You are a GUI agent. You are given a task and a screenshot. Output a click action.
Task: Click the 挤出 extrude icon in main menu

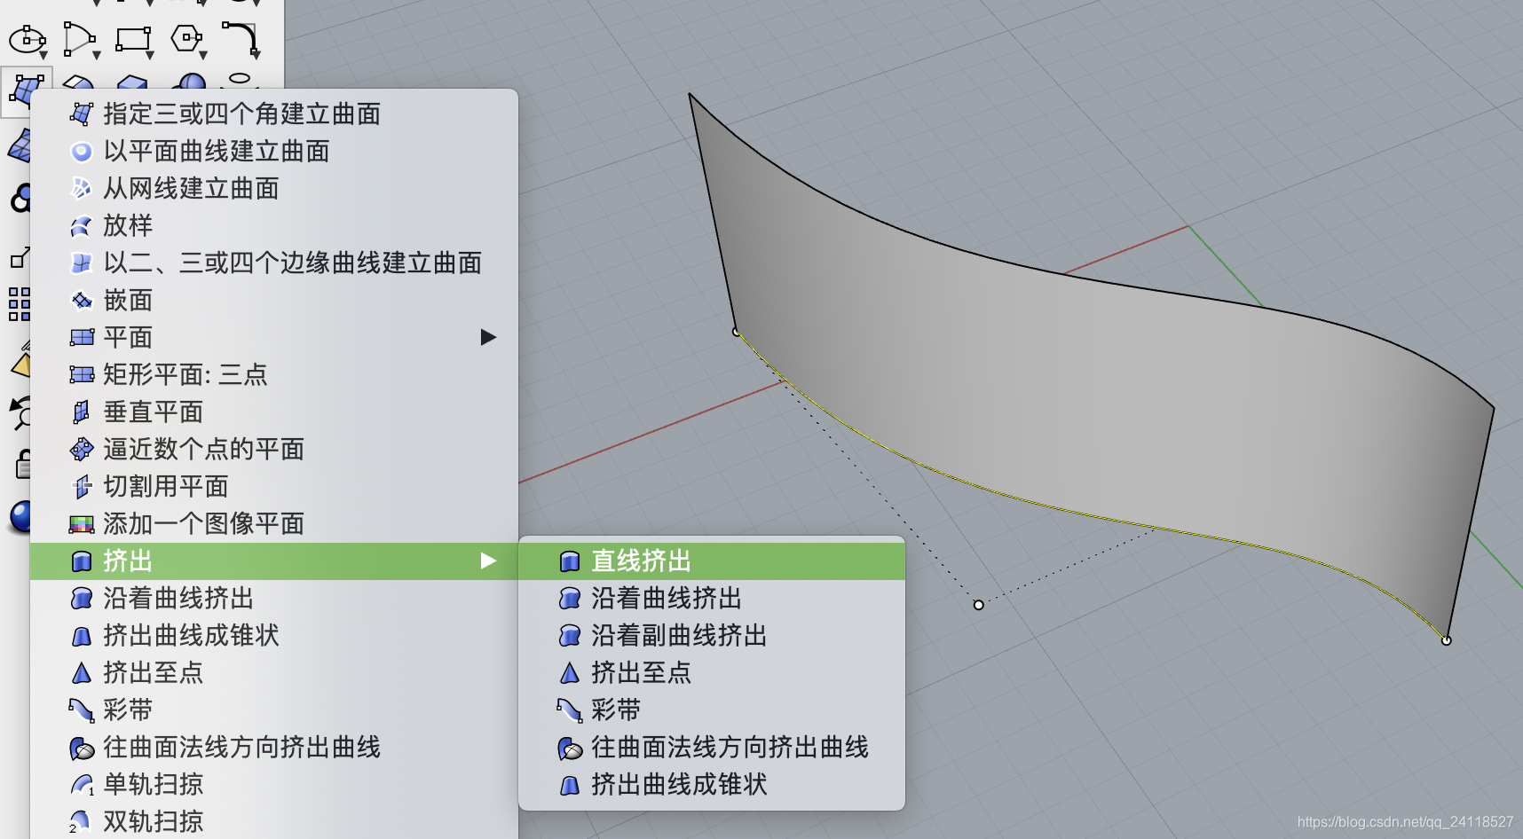(82, 561)
